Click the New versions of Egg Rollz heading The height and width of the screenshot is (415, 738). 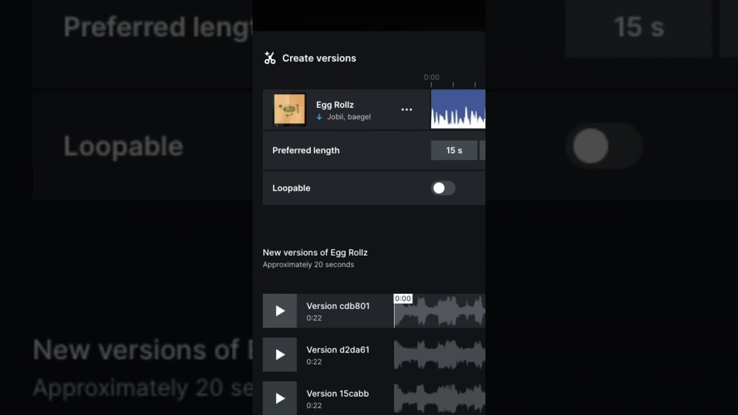pos(315,252)
